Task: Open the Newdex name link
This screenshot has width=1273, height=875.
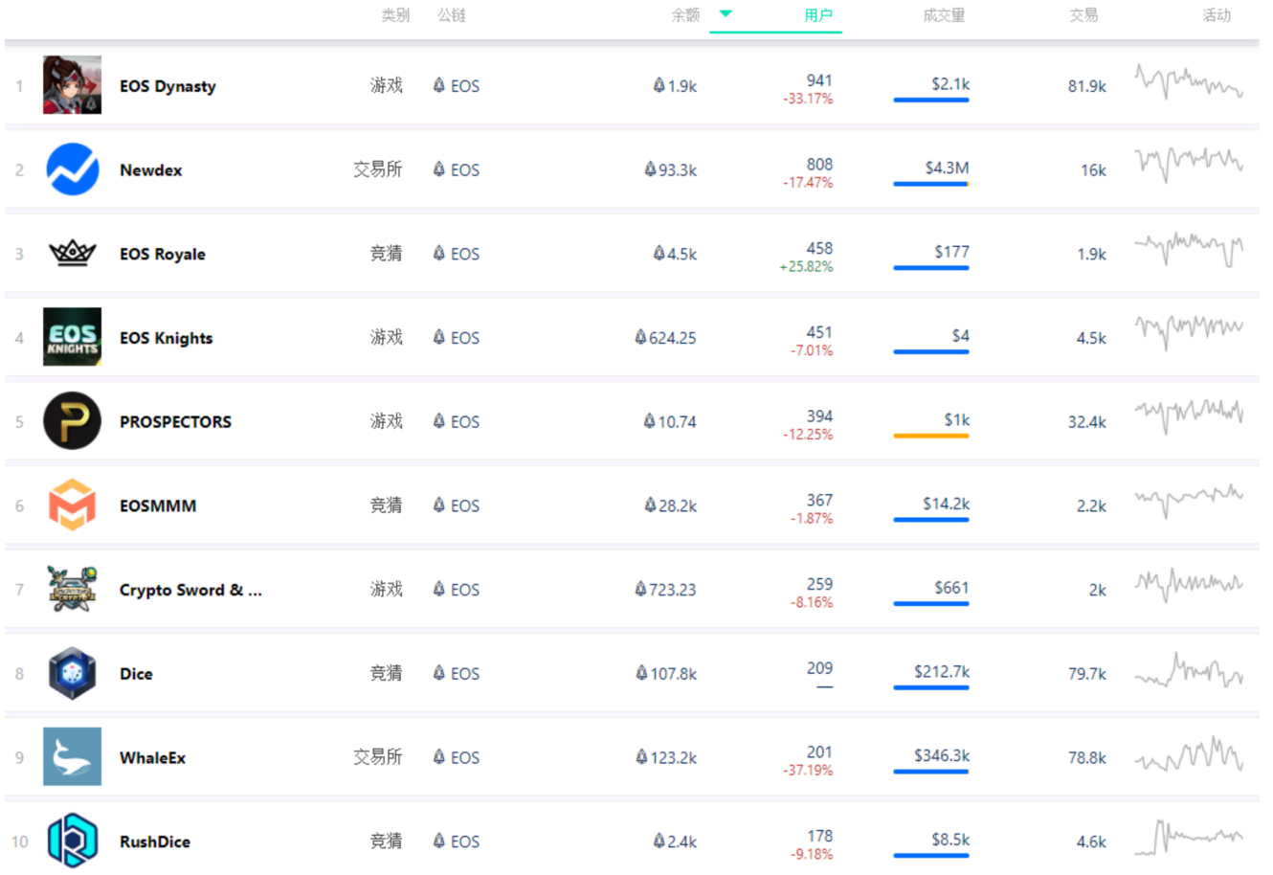Action: coord(150,170)
